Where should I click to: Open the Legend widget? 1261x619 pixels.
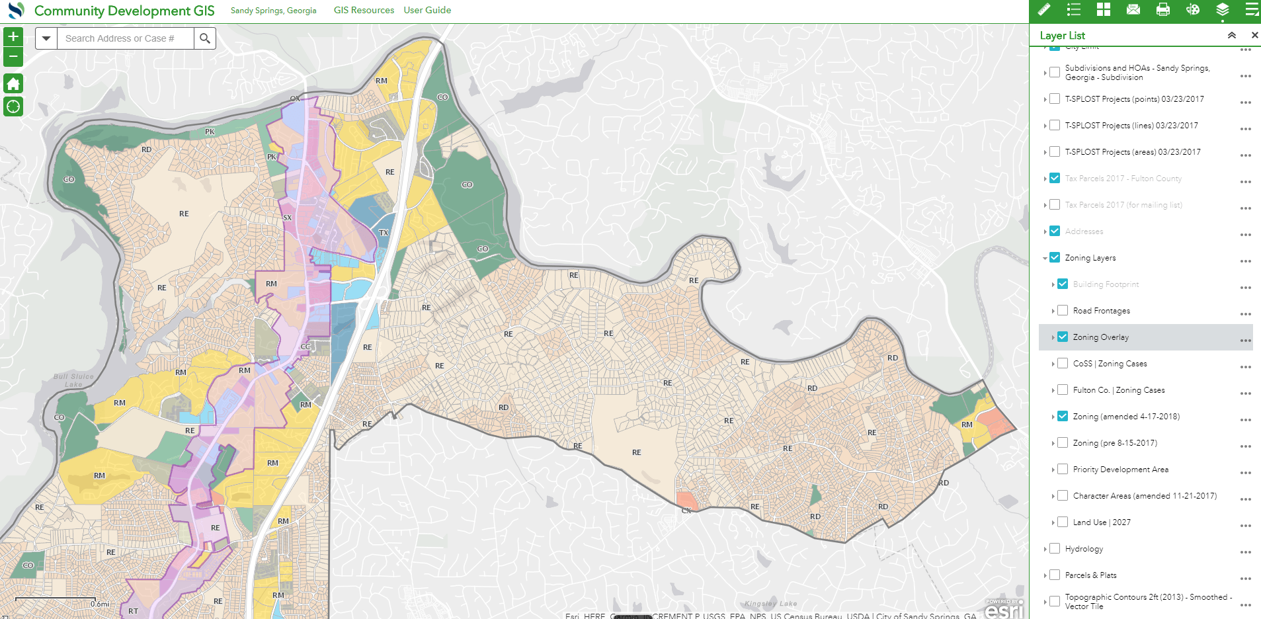point(1073,11)
